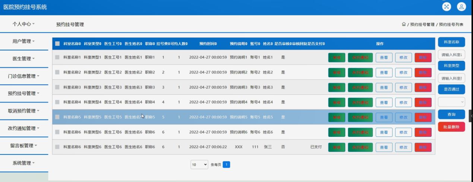Open 预约挂号管理 breadcrumb link
Viewport: 473px width, 182px height.
[x=422, y=25]
